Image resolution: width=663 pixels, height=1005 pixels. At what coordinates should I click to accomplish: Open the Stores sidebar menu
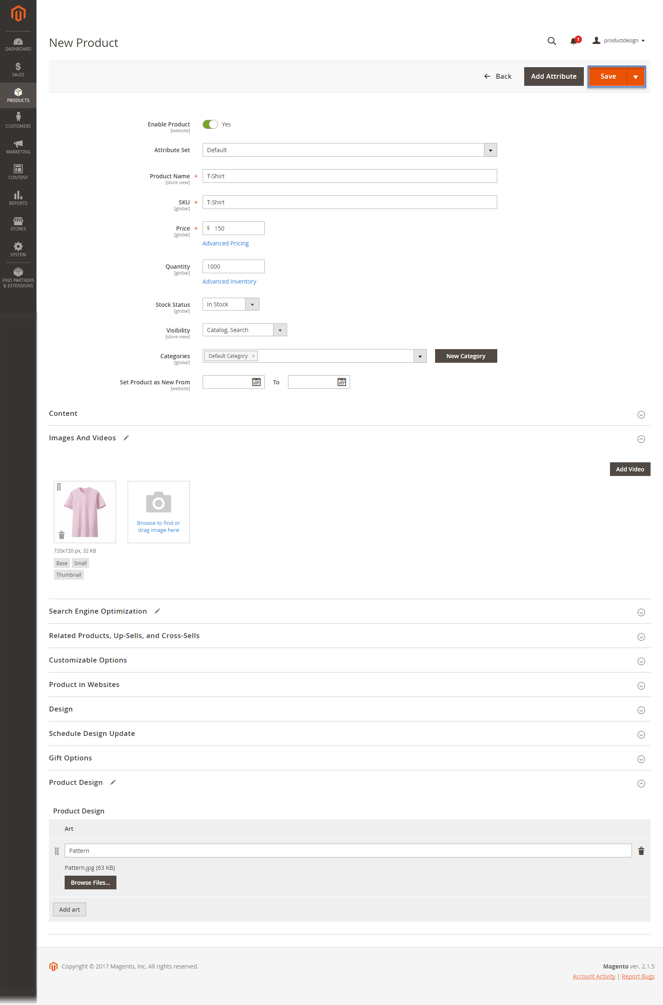(x=18, y=223)
